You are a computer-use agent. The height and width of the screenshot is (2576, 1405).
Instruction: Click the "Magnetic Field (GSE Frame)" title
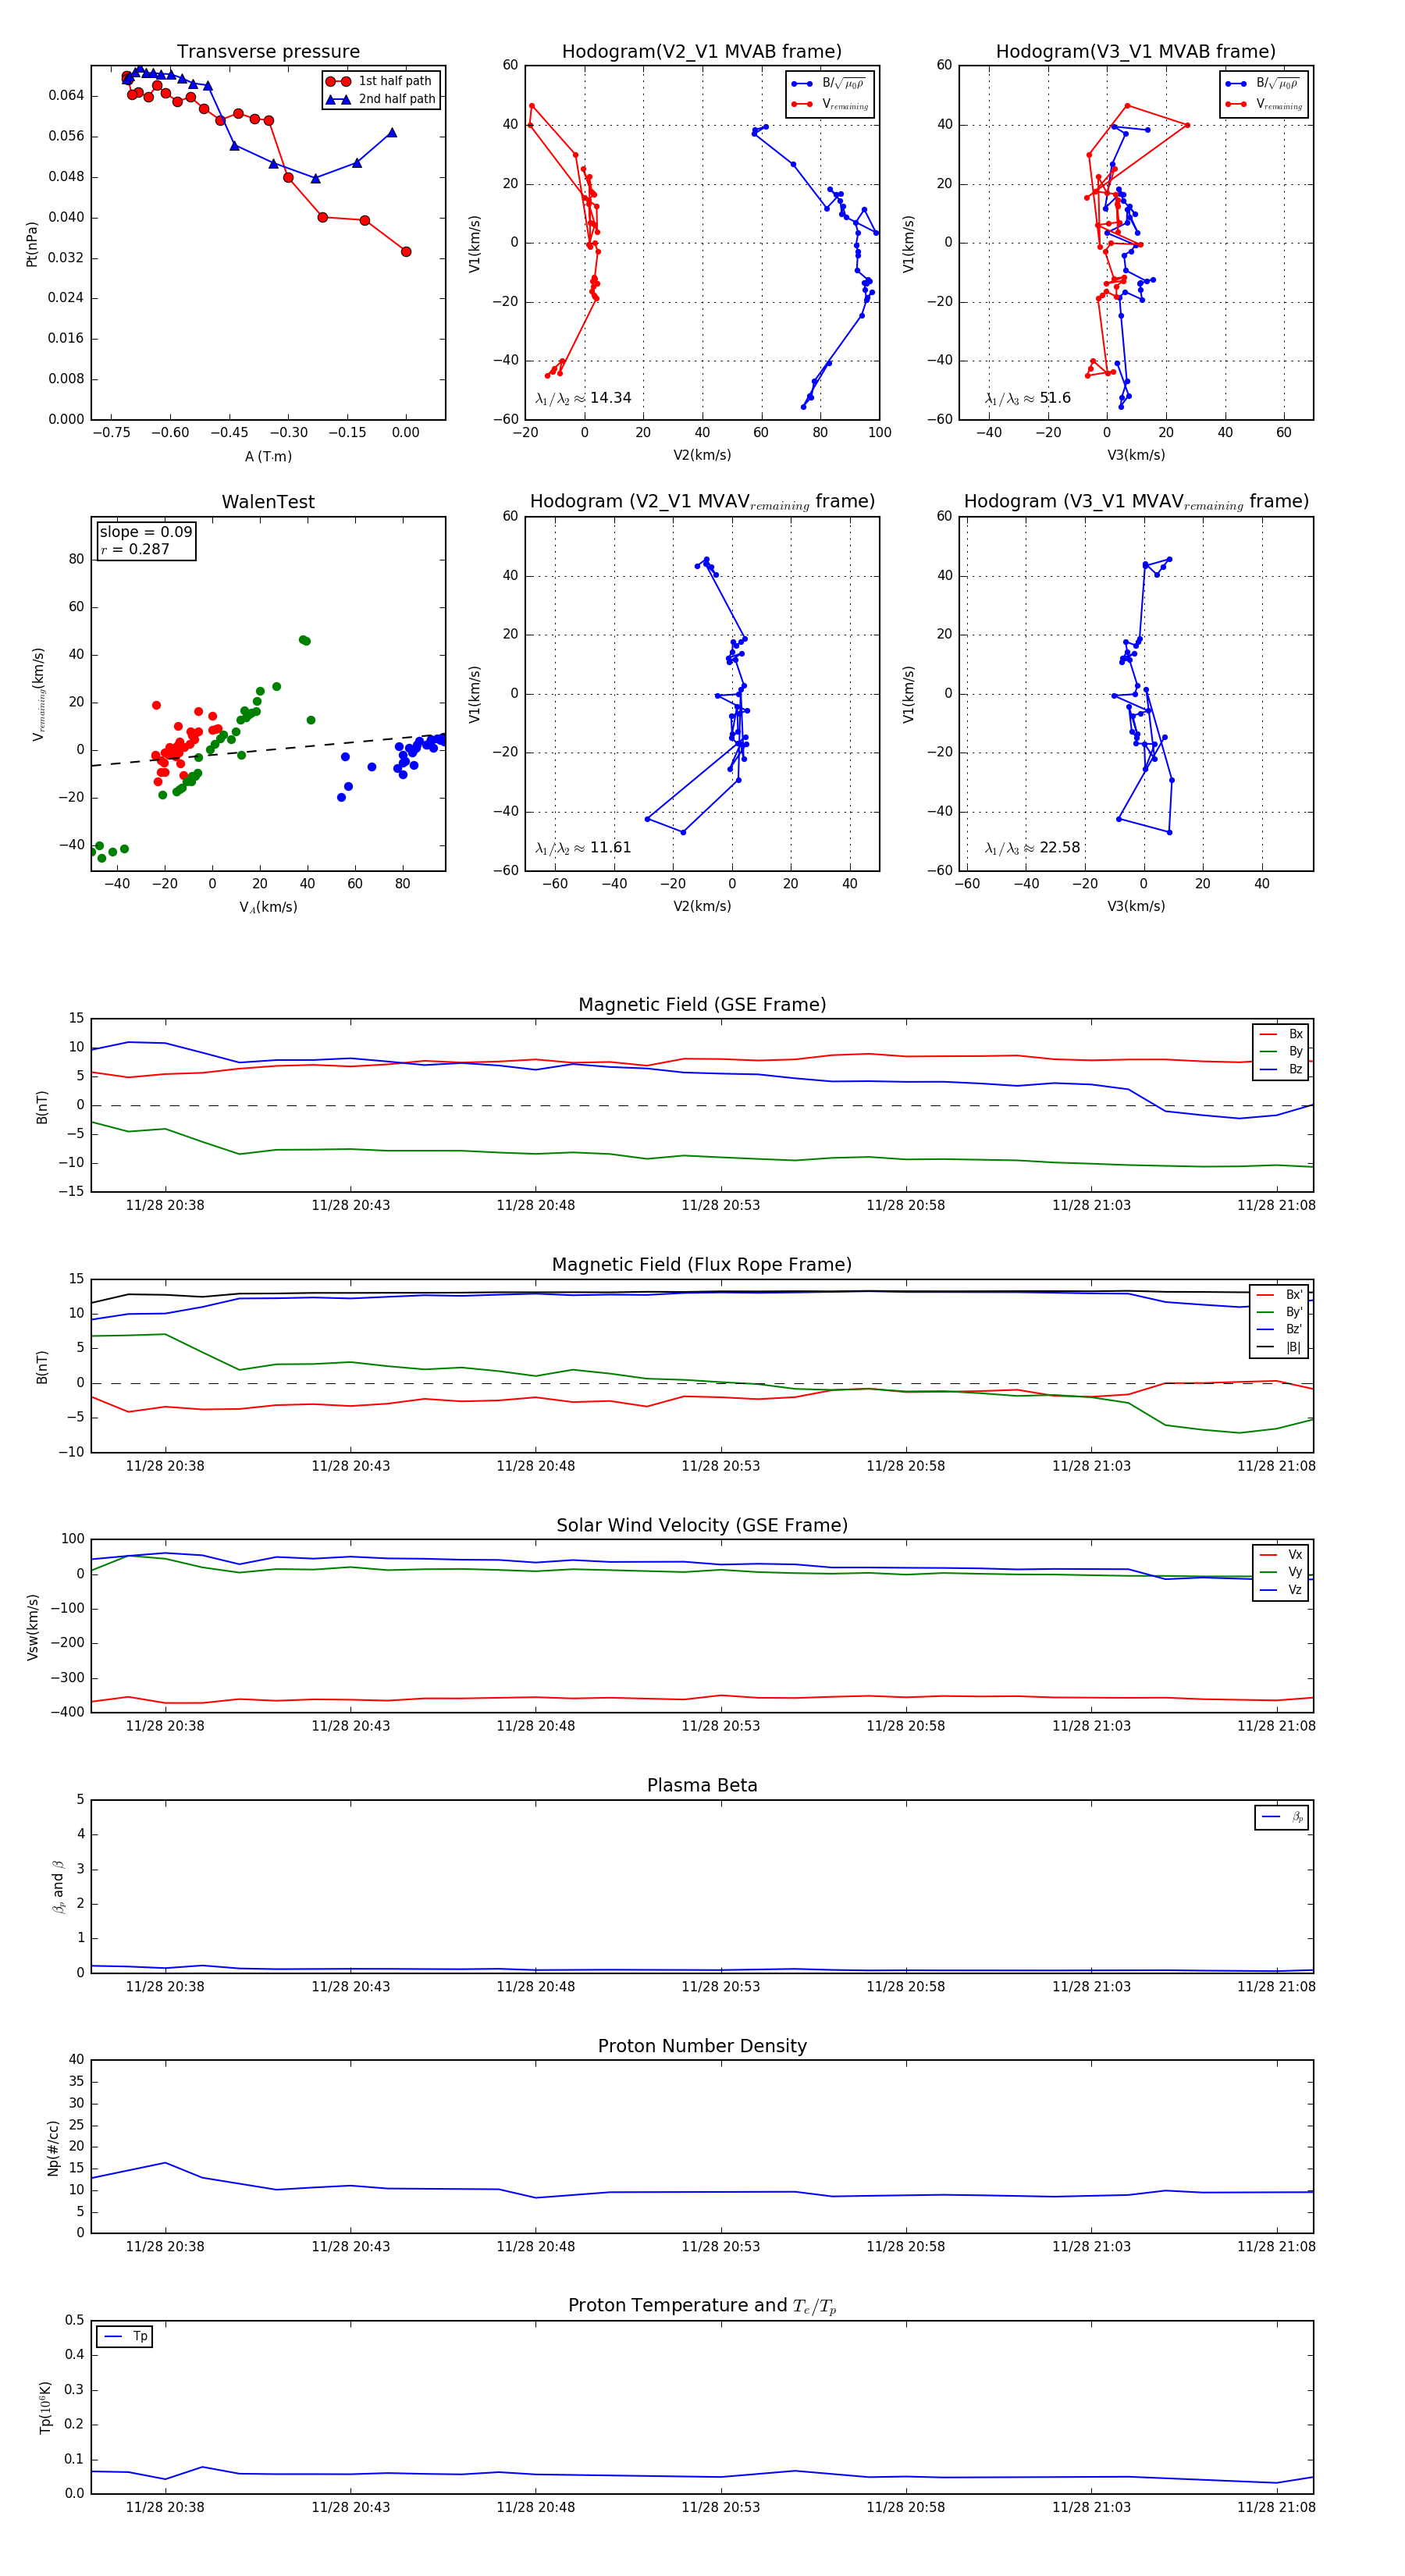coord(702,1005)
